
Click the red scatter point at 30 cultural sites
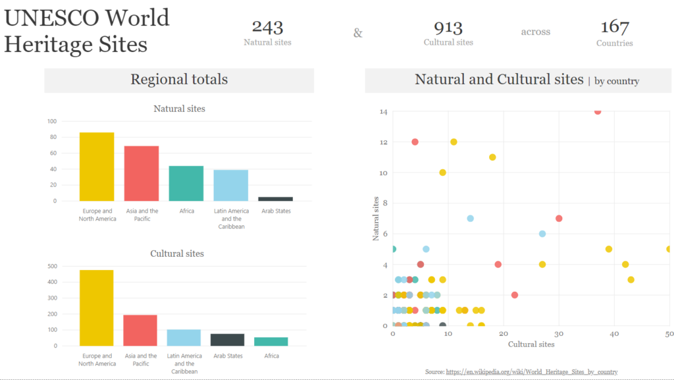[559, 219]
